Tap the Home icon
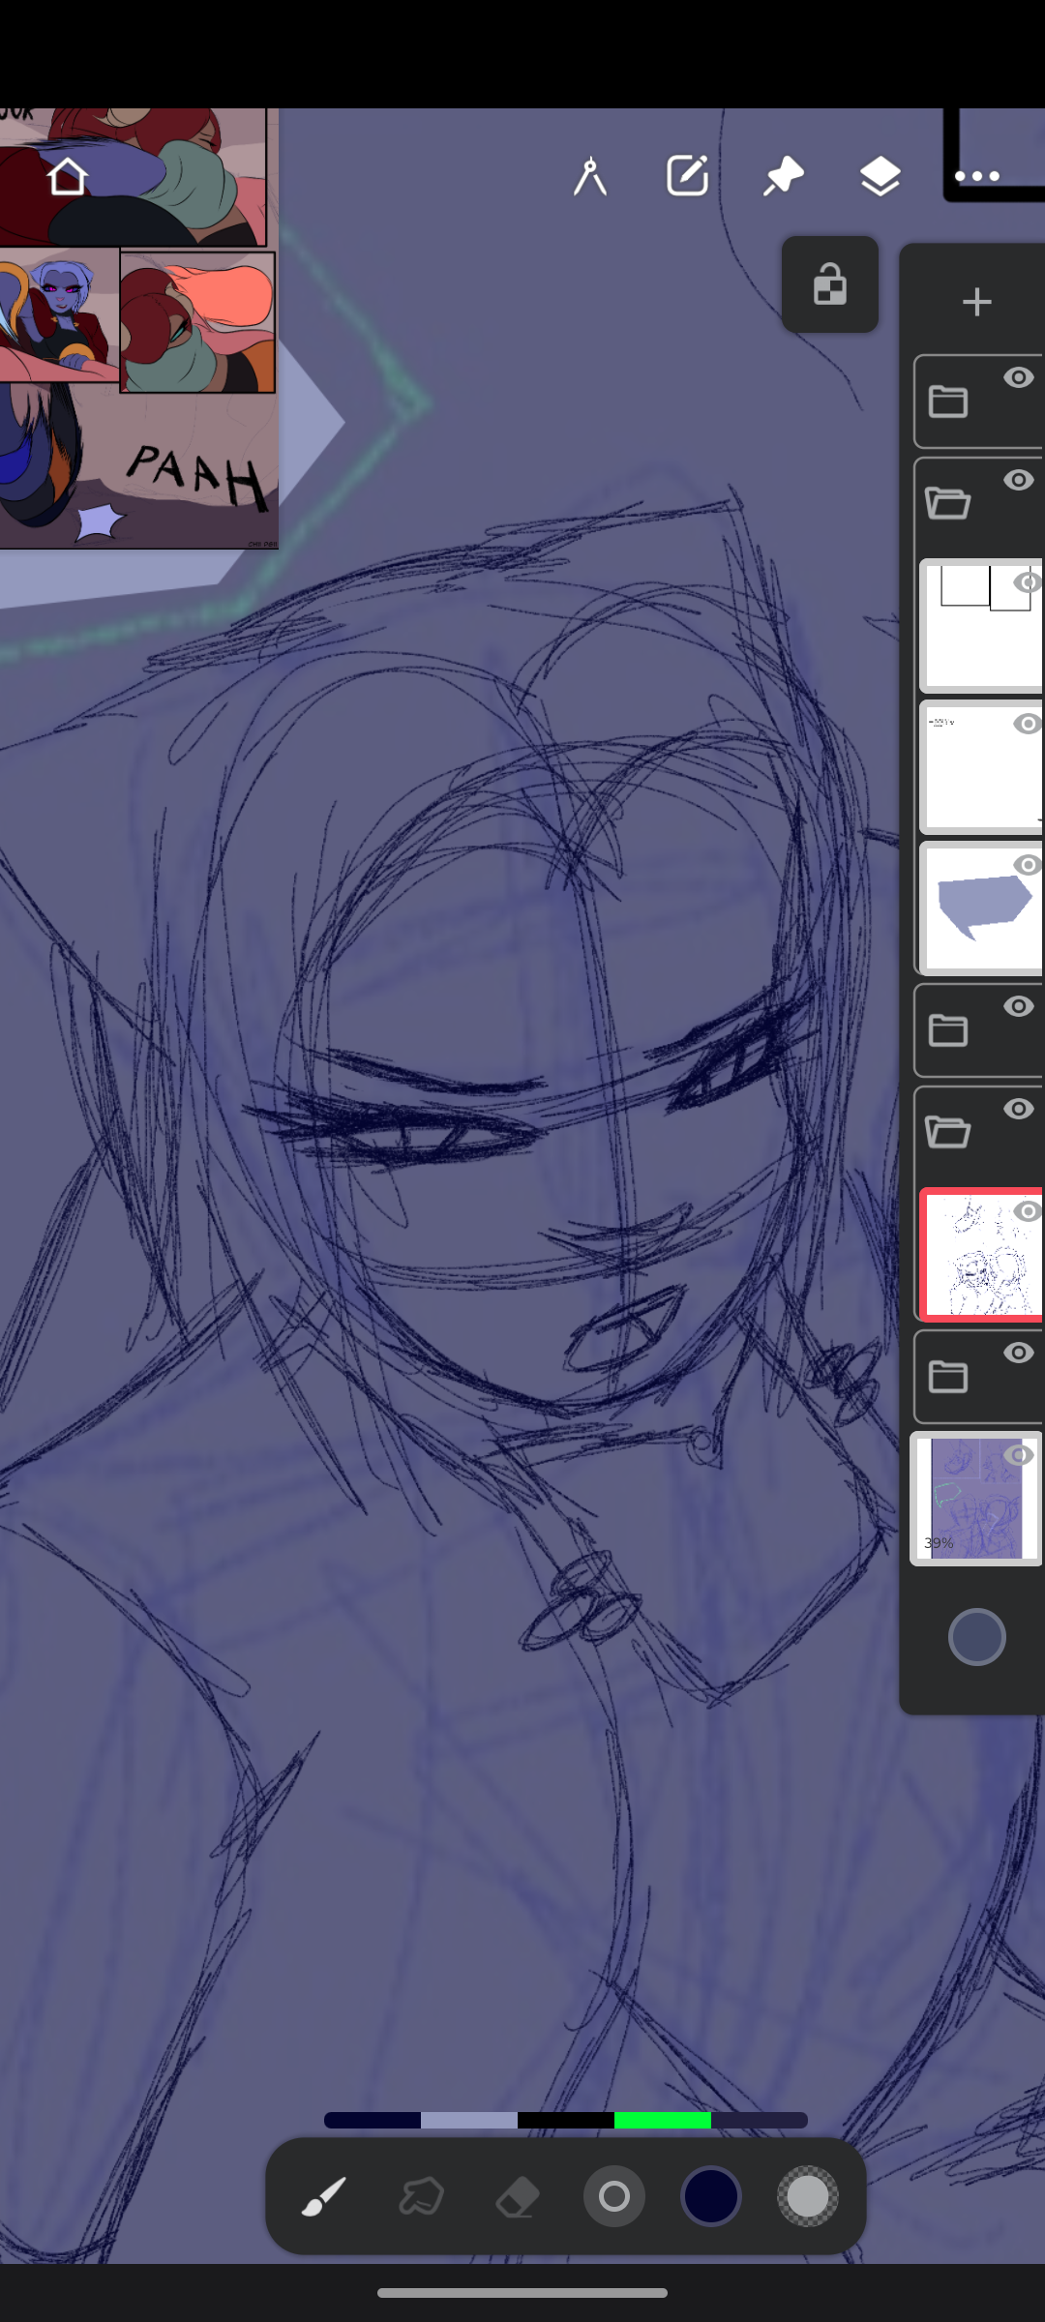Screen dimensions: 1045x2322 [67, 177]
